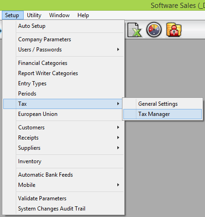Choose Auto Setup menu entry

point(64,26)
